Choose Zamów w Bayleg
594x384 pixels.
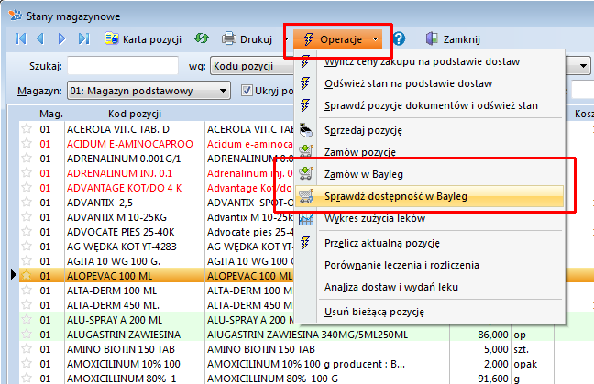click(364, 174)
